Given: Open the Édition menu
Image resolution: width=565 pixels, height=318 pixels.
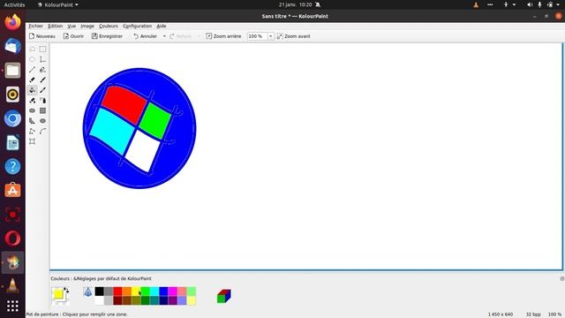Looking at the screenshot, I should click(x=55, y=26).
